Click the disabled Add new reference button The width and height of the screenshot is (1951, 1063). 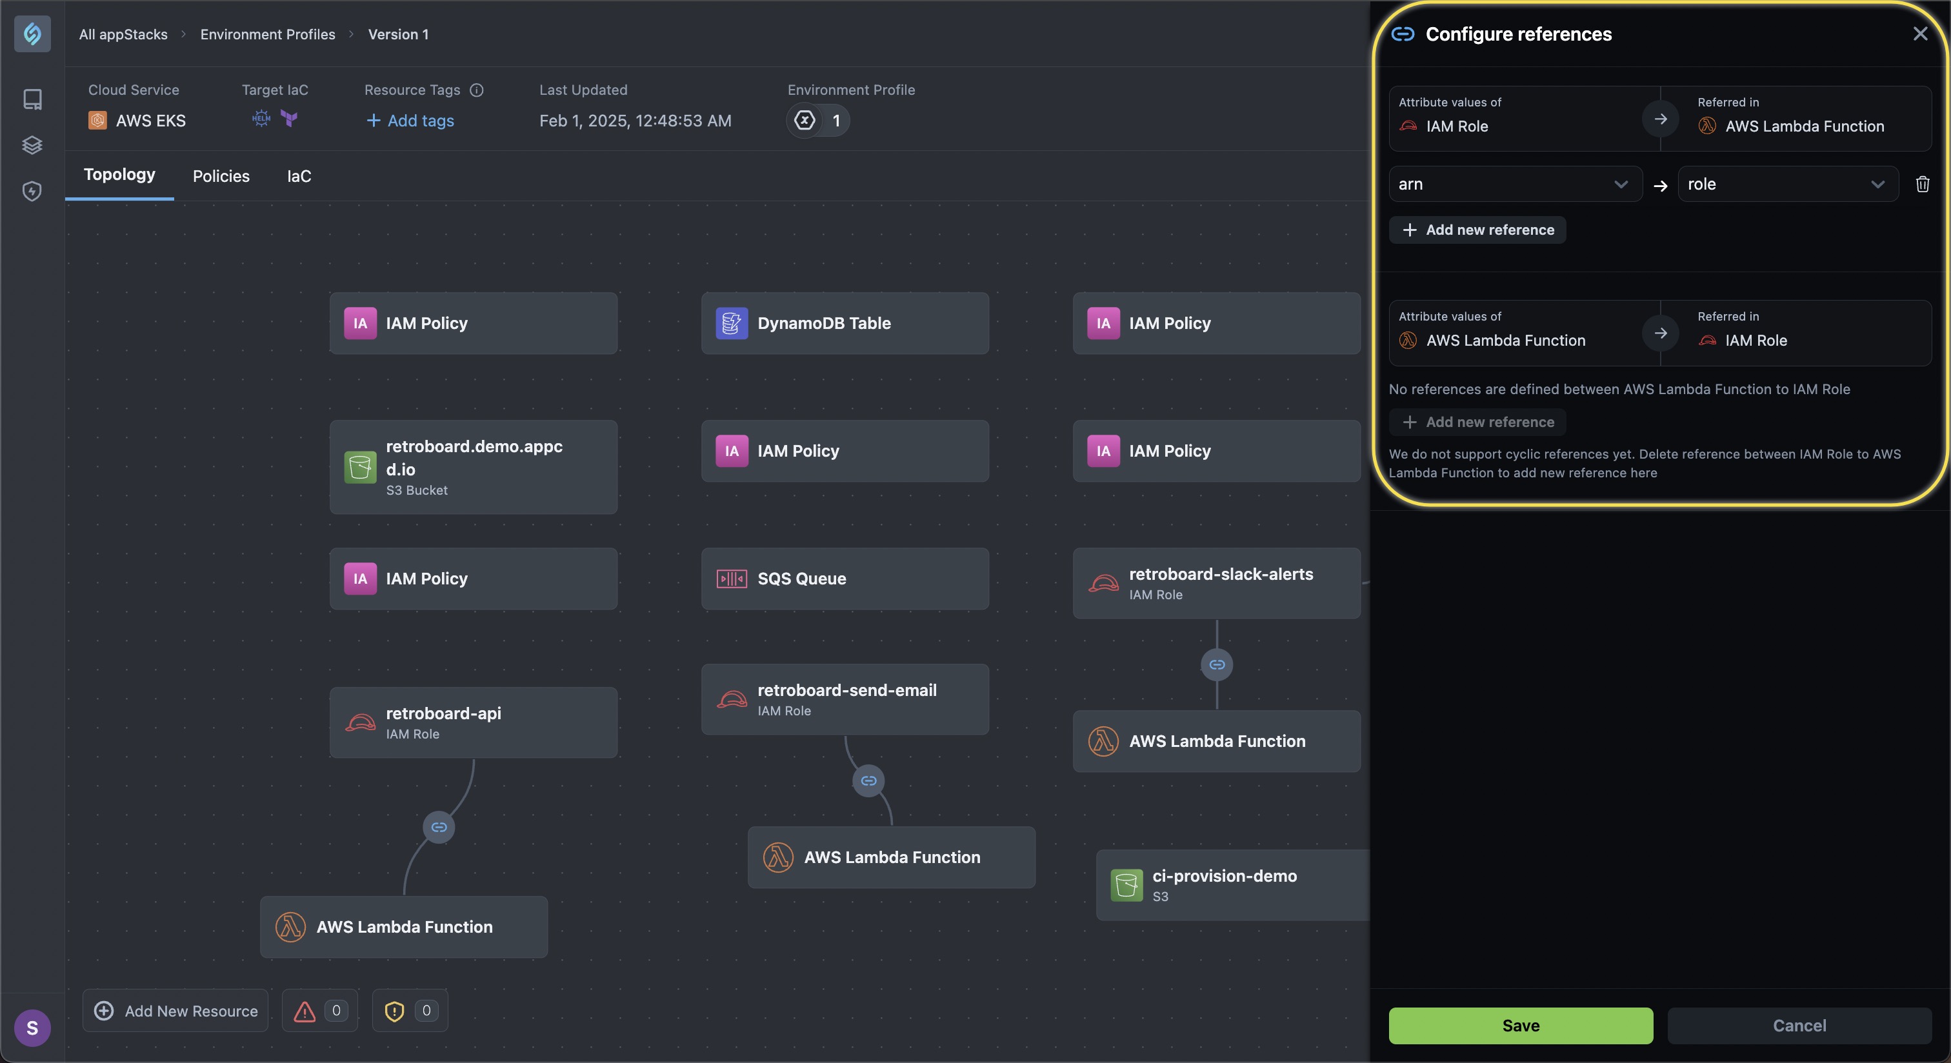1477,422
